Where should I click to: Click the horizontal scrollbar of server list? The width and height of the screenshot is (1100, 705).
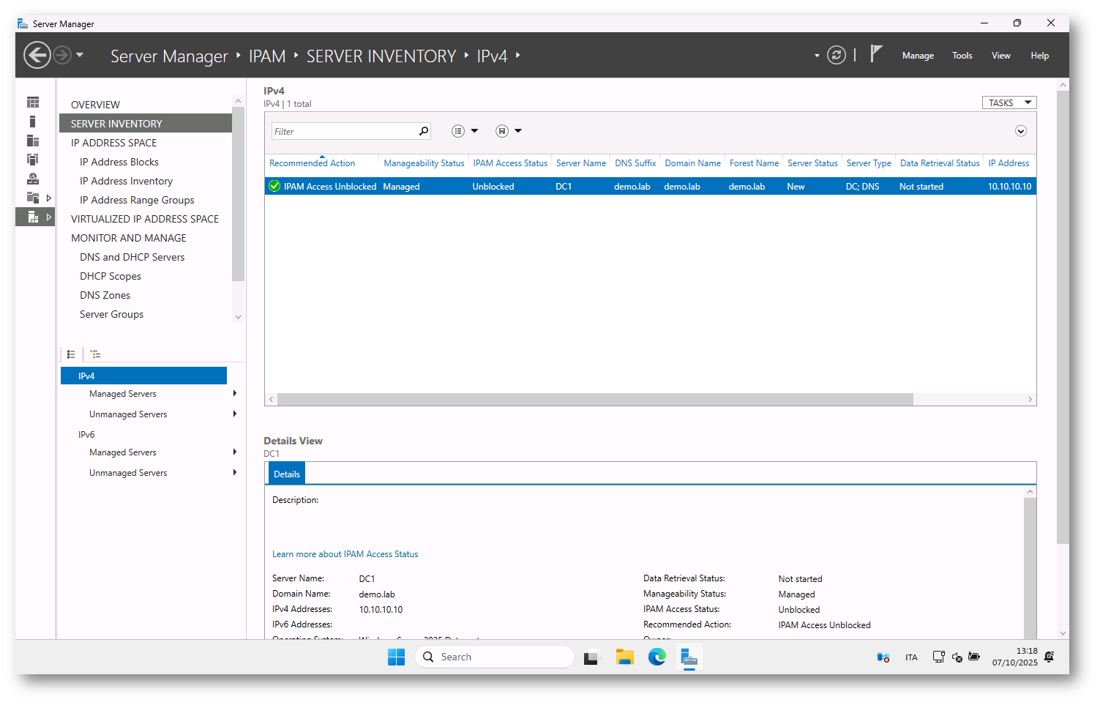click(x=594, y=400)
